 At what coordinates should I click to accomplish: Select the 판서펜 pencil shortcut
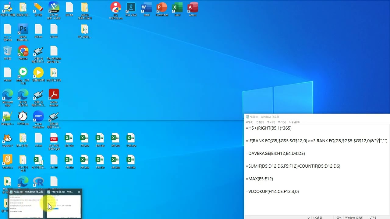click(x=38, y=9)
